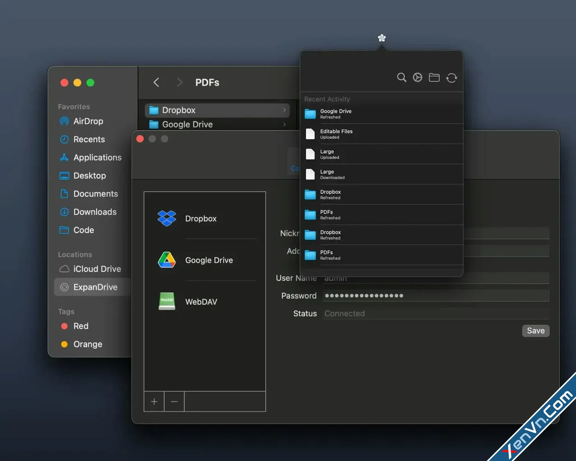Open search in ExpanDrive popup
This screenshot has height=461, width=576.
(x=402, y=77)
